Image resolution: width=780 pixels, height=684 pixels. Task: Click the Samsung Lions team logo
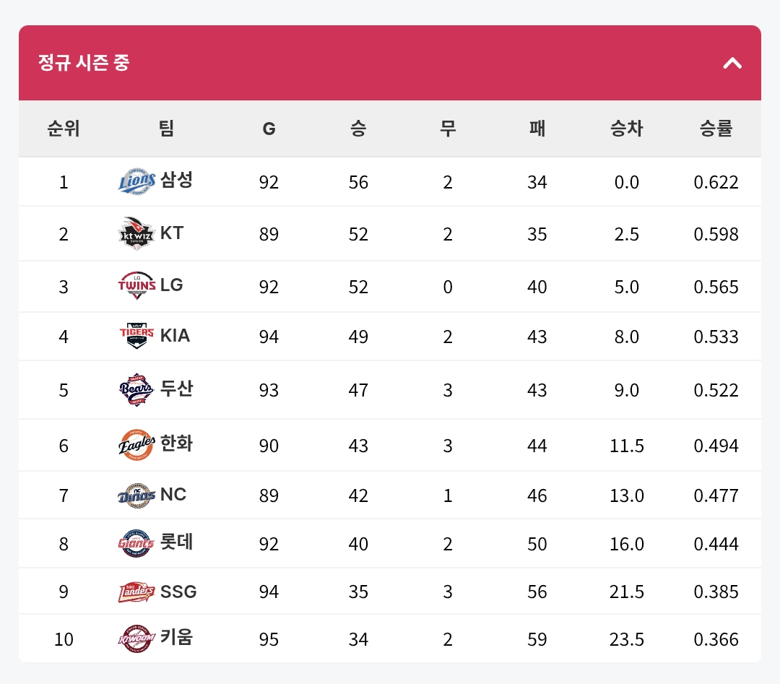click(x=136, y=181)
